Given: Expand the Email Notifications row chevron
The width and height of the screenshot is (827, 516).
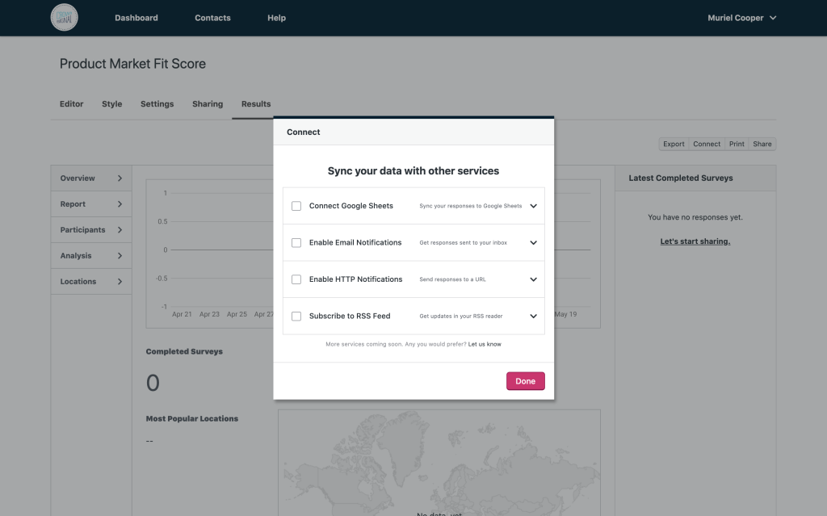Looking at the screenshot, I should coord(533,243).
